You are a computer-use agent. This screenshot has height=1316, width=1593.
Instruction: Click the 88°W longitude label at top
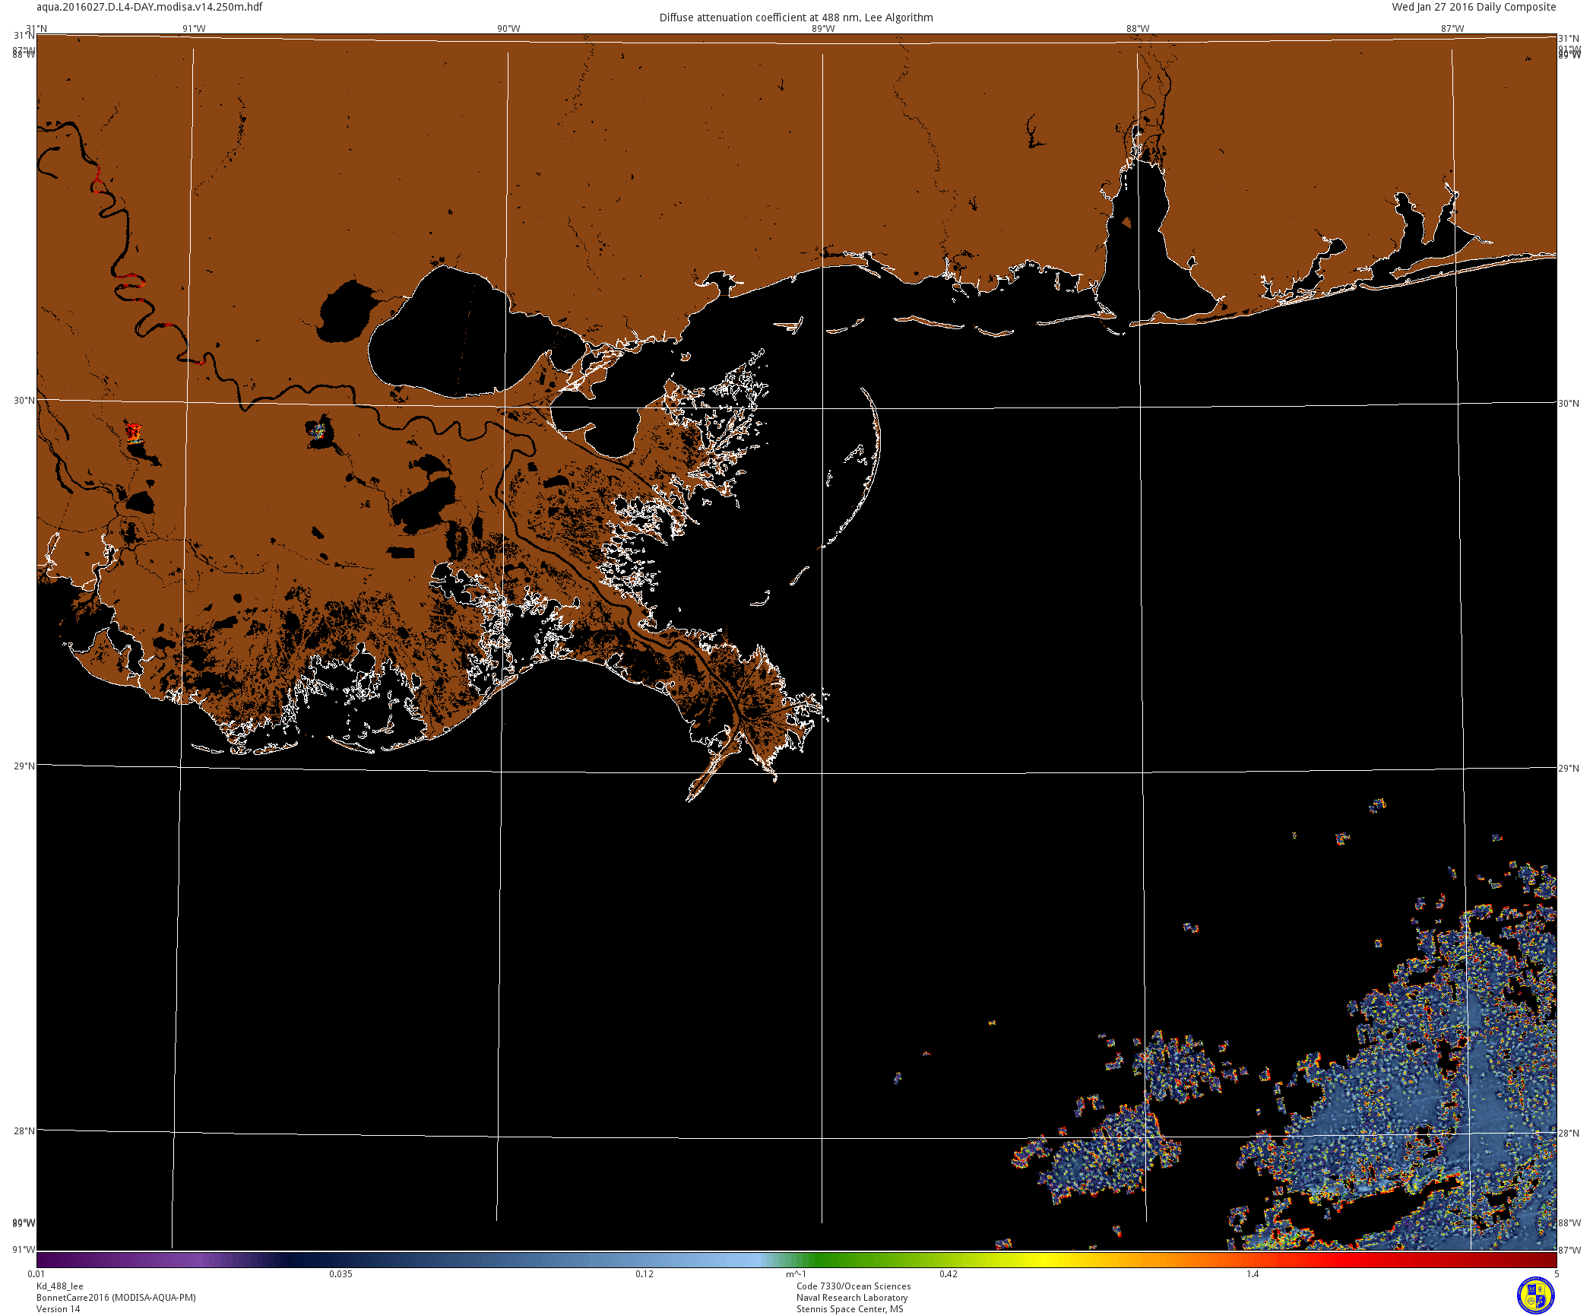tap(1138, 29)
